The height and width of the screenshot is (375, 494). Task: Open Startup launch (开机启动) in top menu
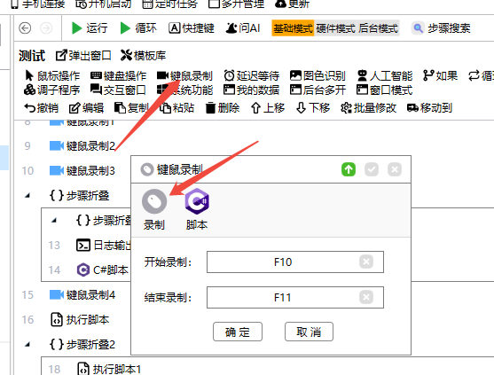pyautogui.click(x=104, y=4)
